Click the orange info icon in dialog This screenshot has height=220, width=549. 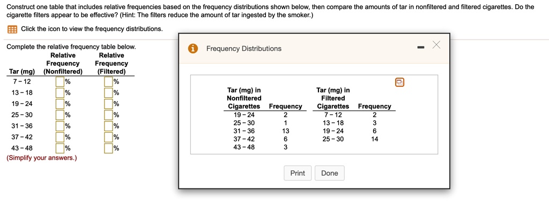192,49
